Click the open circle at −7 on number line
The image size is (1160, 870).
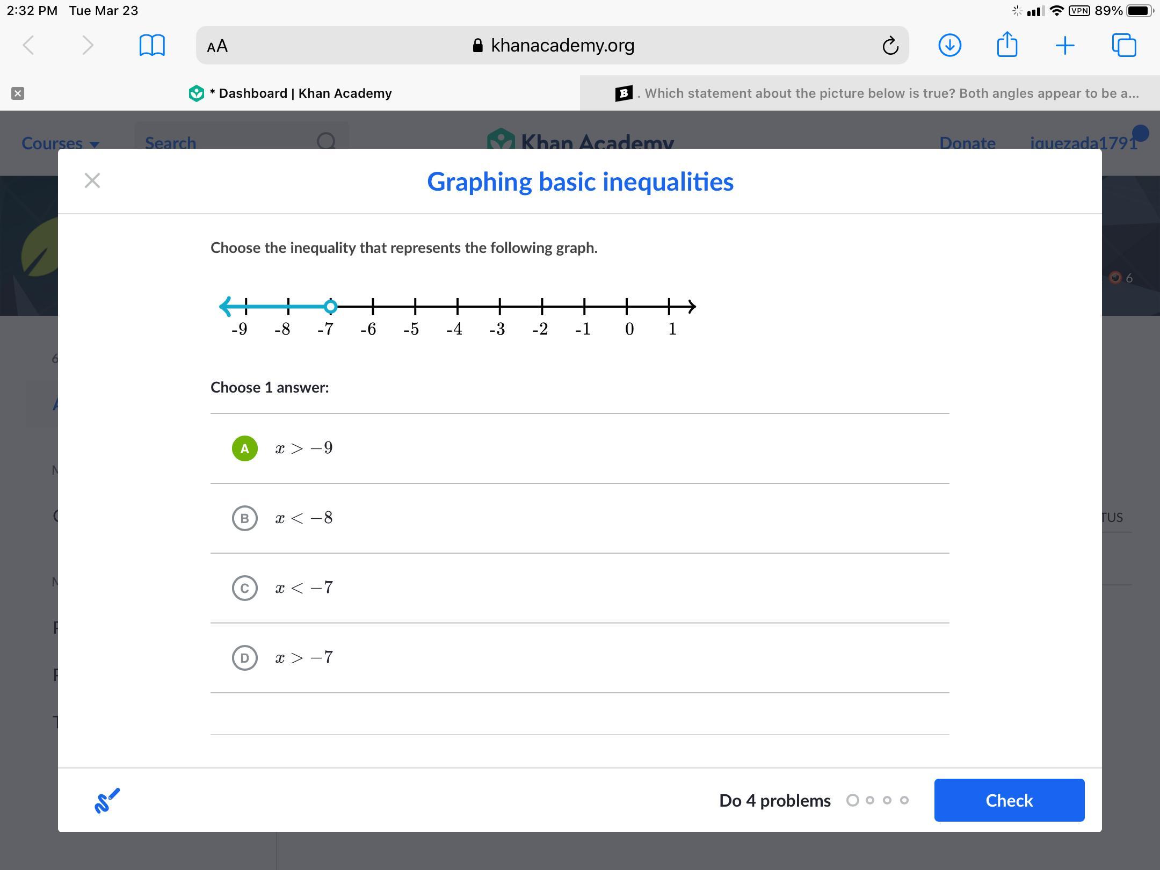click(331, 307)
